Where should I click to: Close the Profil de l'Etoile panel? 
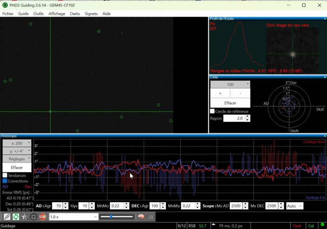point(325,19)
